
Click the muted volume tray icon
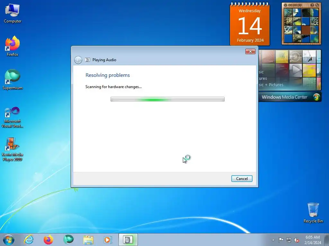click(x=297, y=240)
